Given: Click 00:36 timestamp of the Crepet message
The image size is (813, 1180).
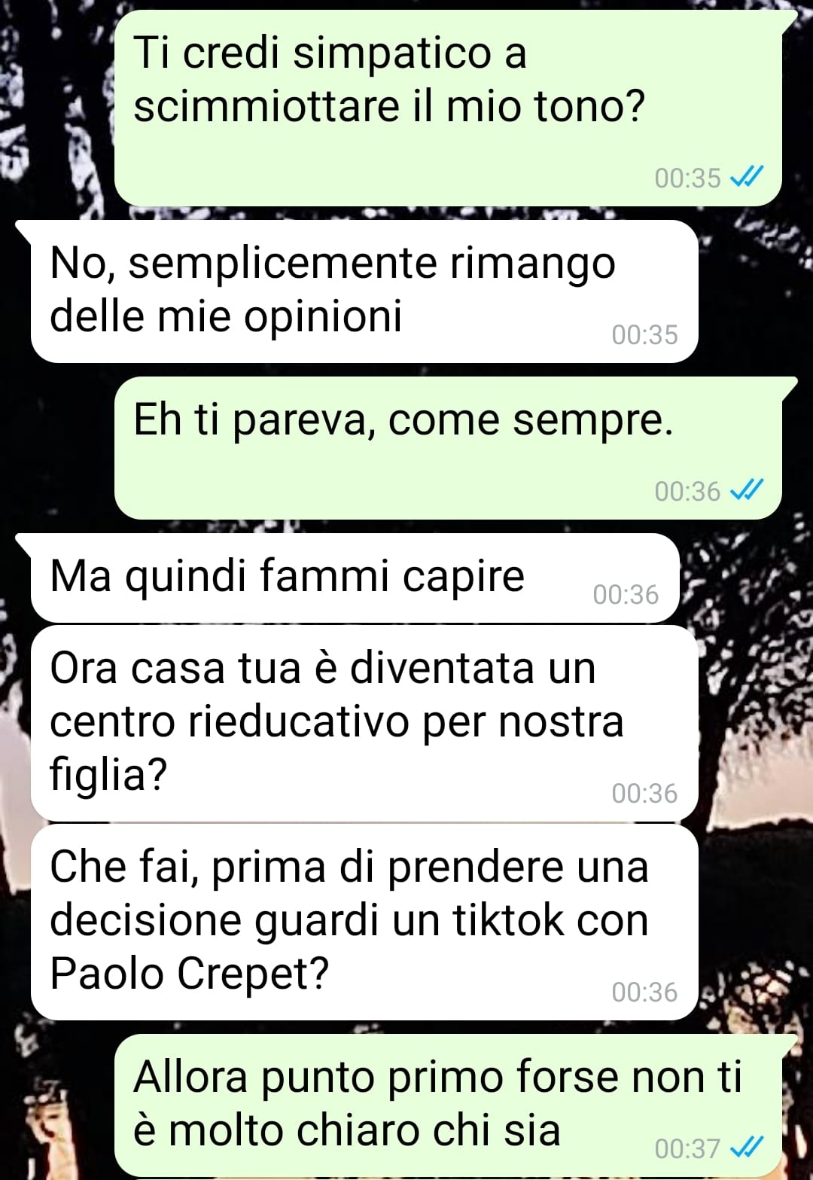Looking at the screenshot, I should click(x=644, y=992).
